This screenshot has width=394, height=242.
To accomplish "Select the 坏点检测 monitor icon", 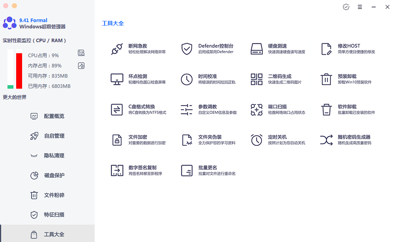I will point(117,79).
